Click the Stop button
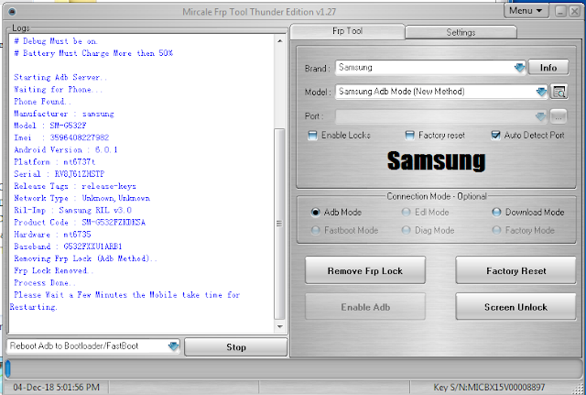 click(236, 347)
